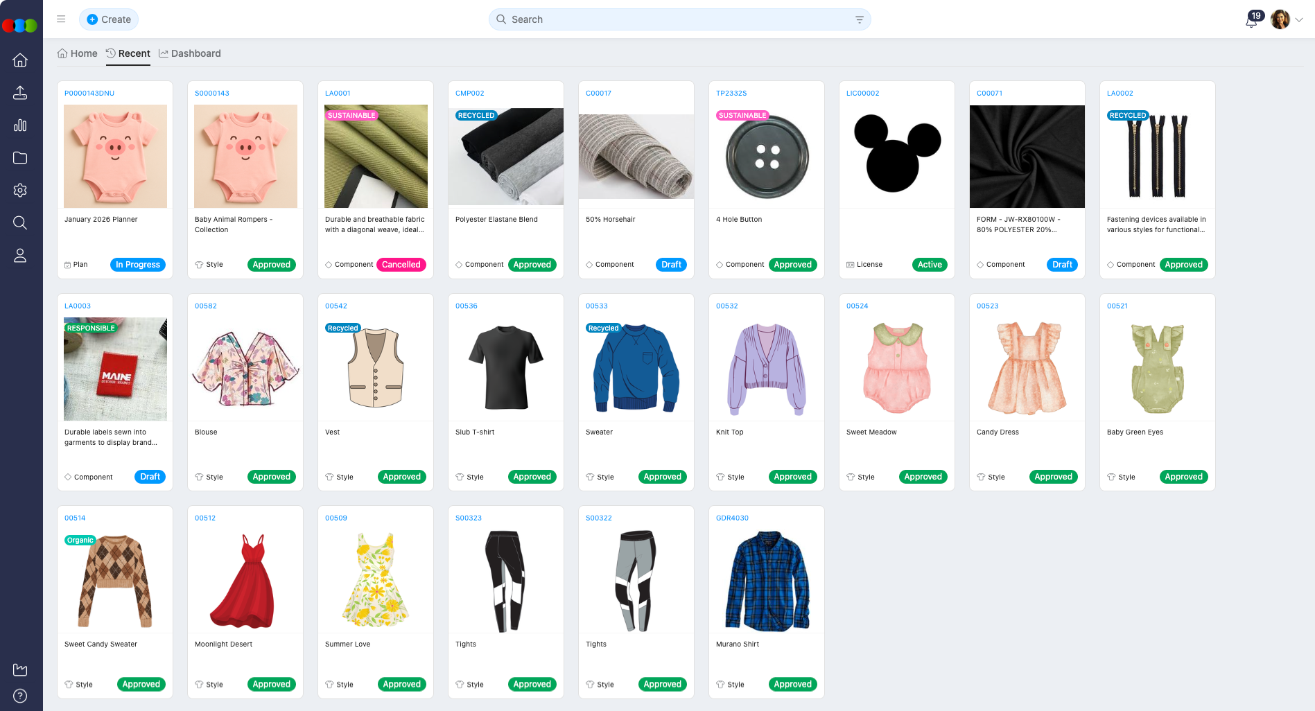Viewport: 1315px width, 711px height.
Task: Select the Mickey Mouse license thumbnail
Action: pyautogui.click(x=897, y=156)
